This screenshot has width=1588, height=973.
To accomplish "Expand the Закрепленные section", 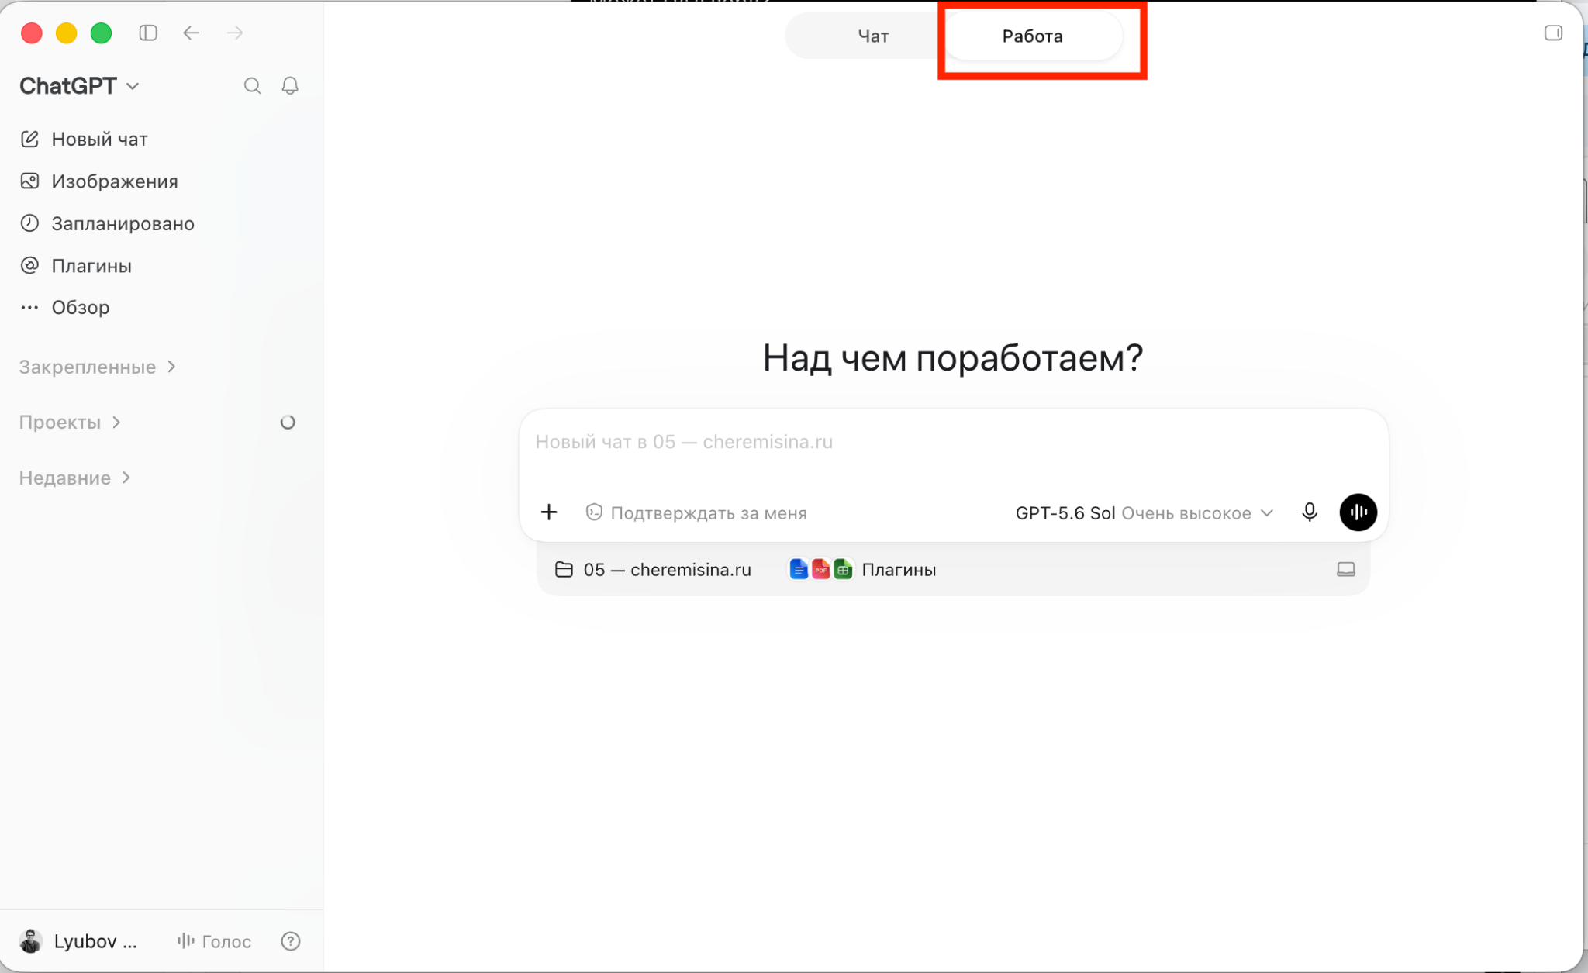I will (98, 367).
